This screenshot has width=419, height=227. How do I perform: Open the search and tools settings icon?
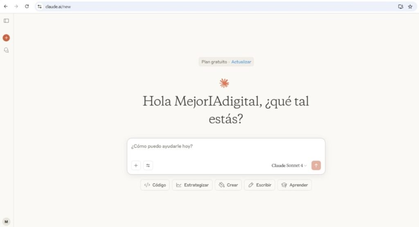[x=148, y=165]
